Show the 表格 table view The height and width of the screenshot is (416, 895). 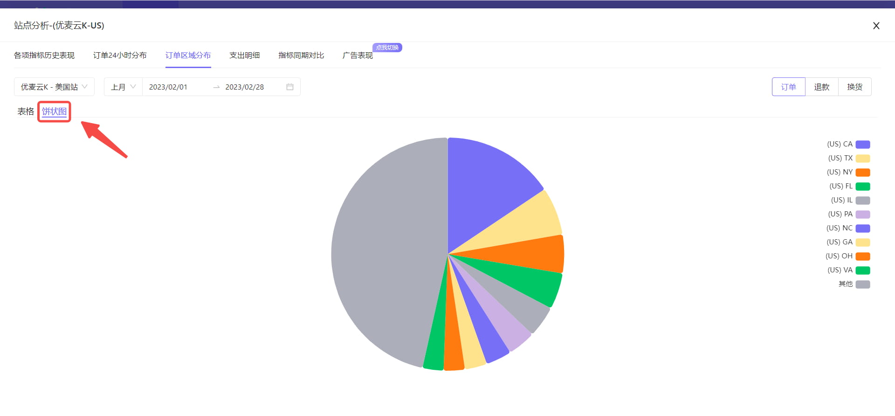26,111
